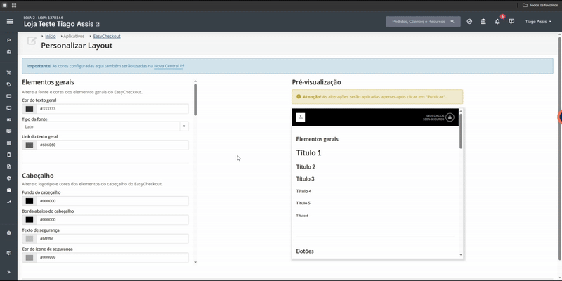The width and height of the screenshot is (562, 281).
Task: Open the hamburger menu in top bar
Action: [x=10, y=22]
